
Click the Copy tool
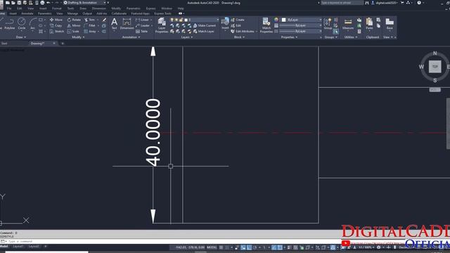click(x=56, y=25)
